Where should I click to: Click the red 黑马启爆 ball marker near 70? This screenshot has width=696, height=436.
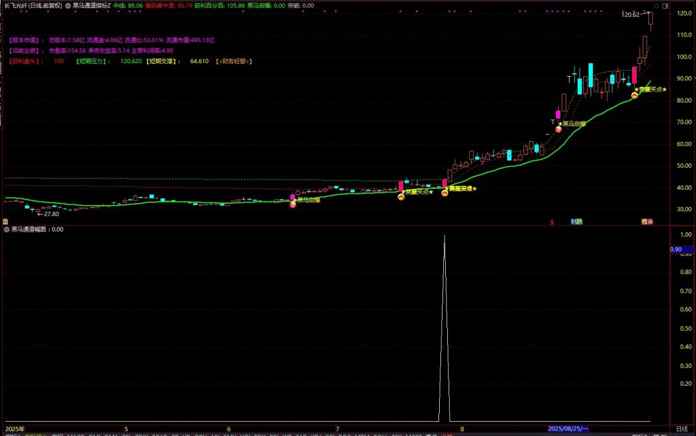(x=558, y=129)
